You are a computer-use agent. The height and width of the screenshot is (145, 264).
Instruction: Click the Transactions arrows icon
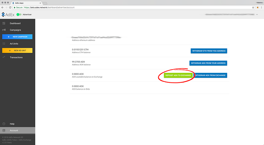[x=4, y=57]
